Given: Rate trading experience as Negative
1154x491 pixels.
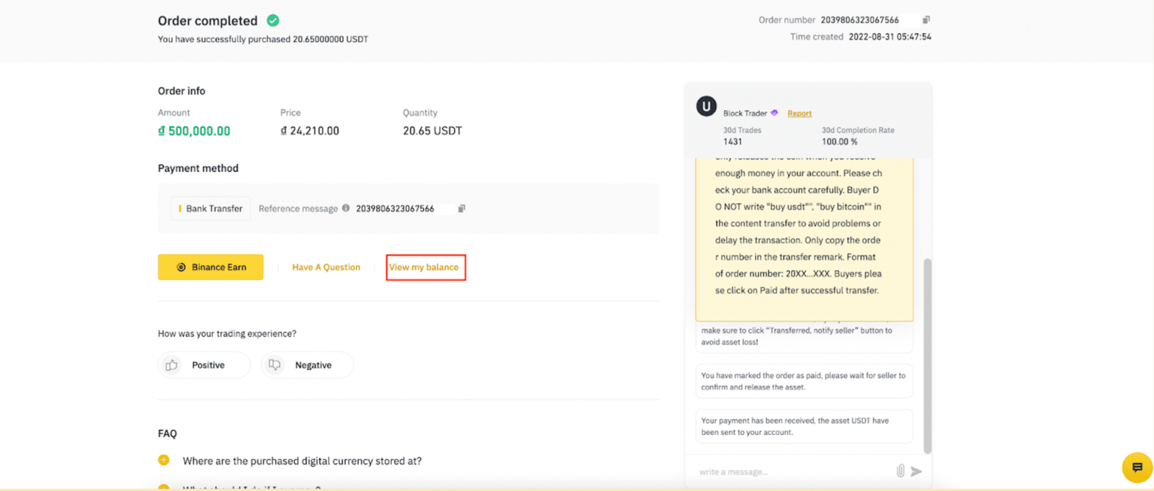Looking at the screenshot, I should click(307, 365).
